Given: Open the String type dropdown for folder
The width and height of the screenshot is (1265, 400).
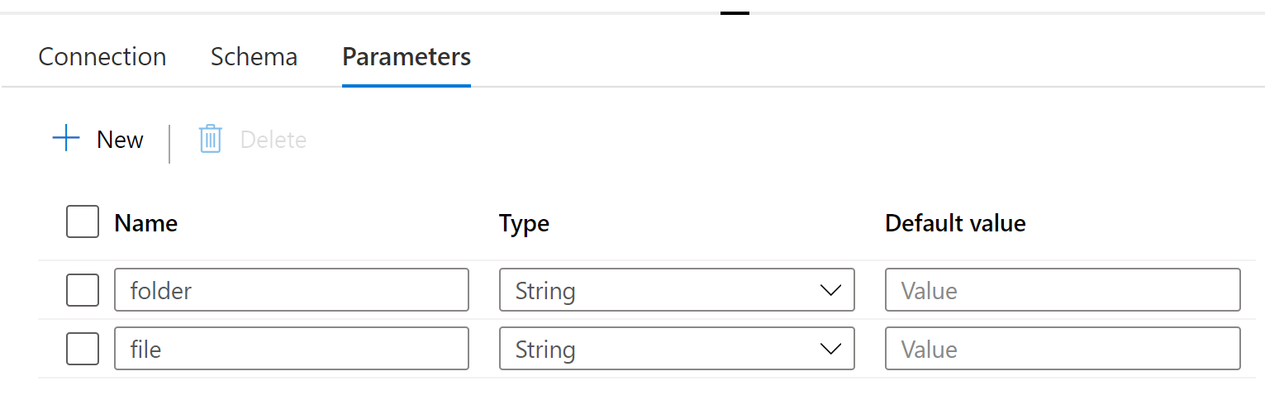Looking at the screenshot, I should tap(677, 290).
